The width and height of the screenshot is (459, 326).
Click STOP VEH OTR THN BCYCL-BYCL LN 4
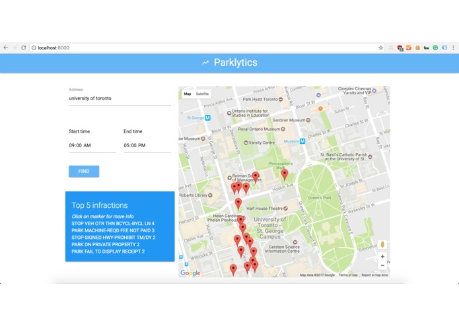point(113,223)
